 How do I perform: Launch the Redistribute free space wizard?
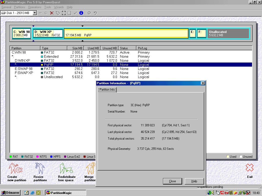tap(67, 172)
